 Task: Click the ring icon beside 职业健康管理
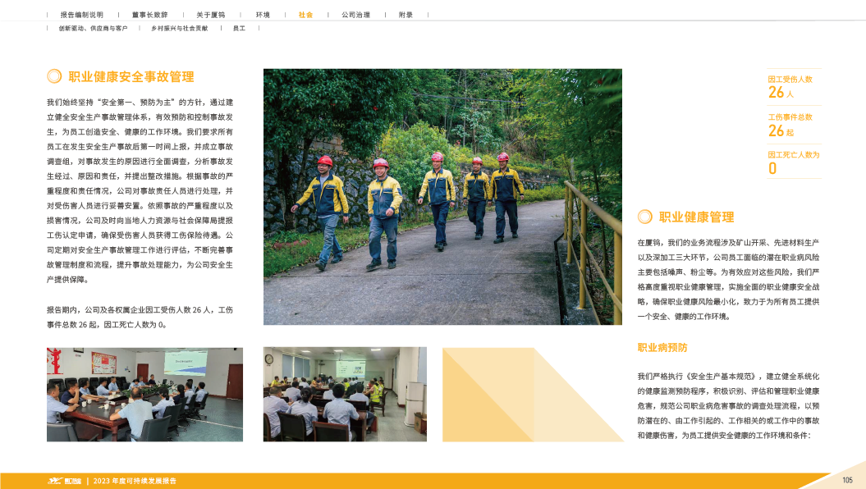click(645, 217)
